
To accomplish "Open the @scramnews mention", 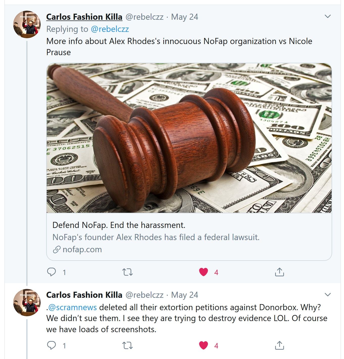I will coord(72,307).
